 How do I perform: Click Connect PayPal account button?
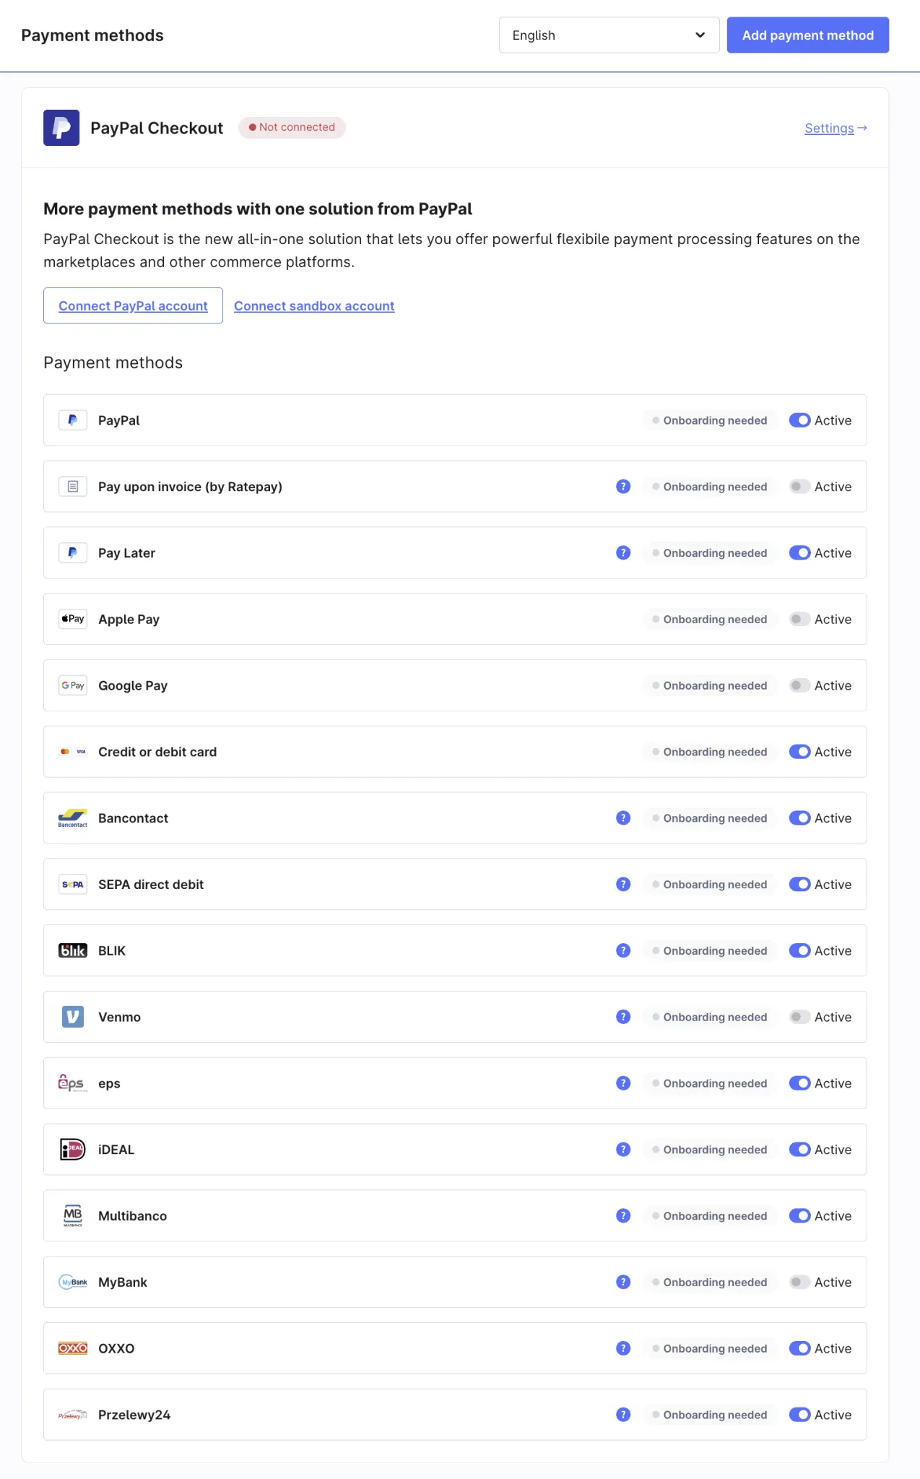133,305
